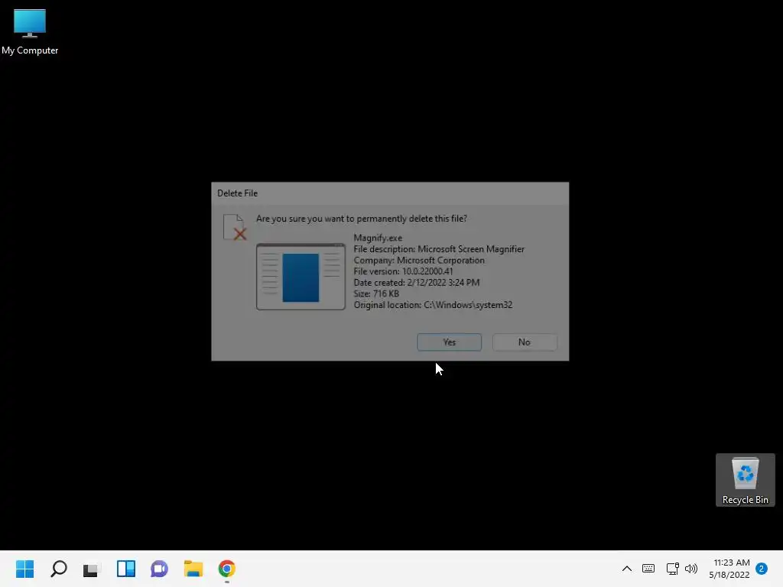Click the permanently delete confirmation question
783x587 pixels.
pos(362,219)
